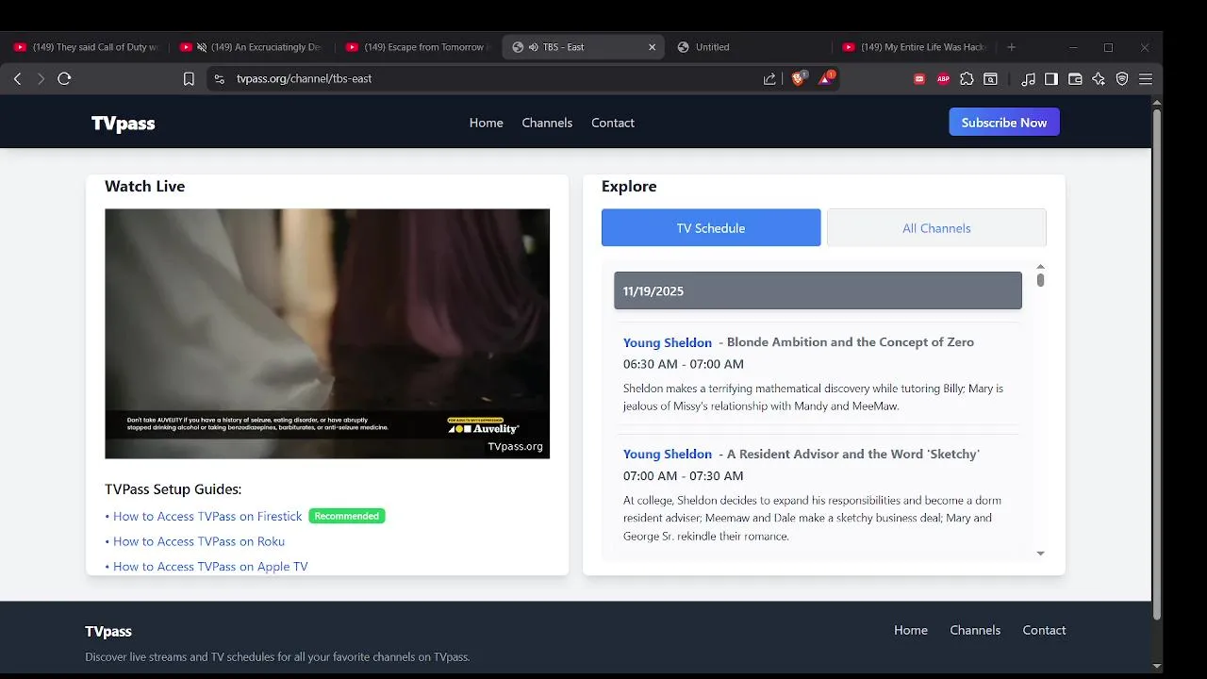Click the schedule list scrollbar thumb

tap(1040, 280)
